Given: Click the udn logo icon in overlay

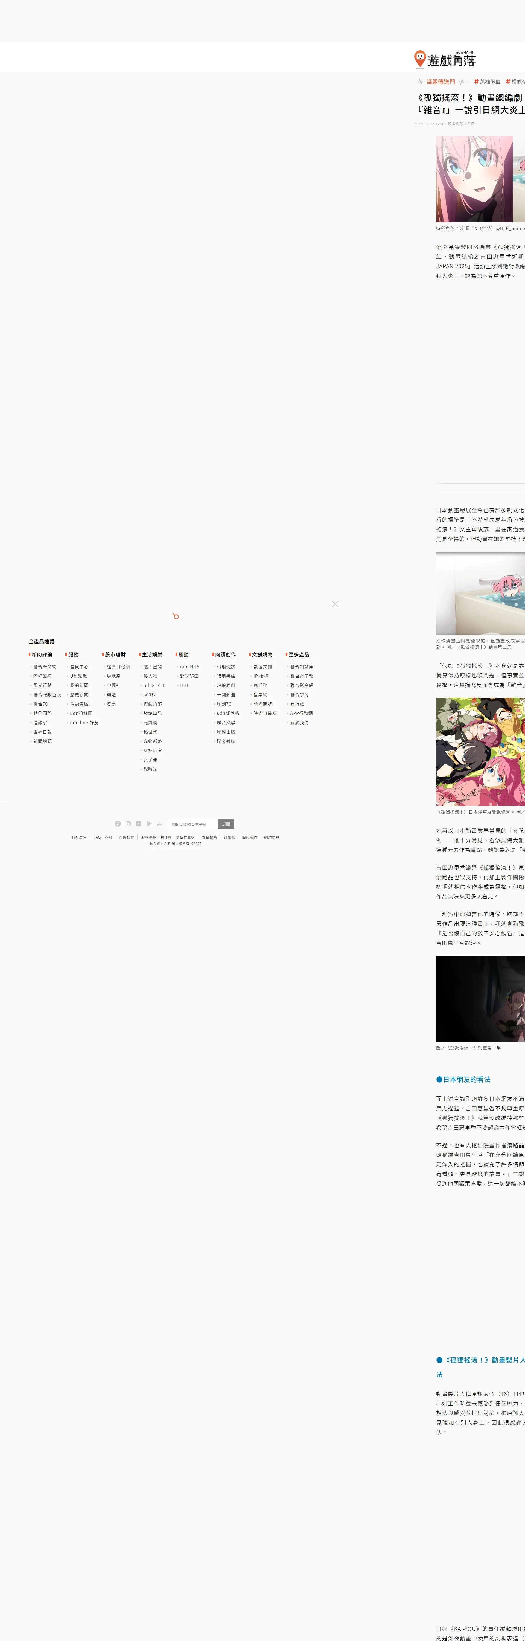Looking at the screenshot, I should 175,616.
